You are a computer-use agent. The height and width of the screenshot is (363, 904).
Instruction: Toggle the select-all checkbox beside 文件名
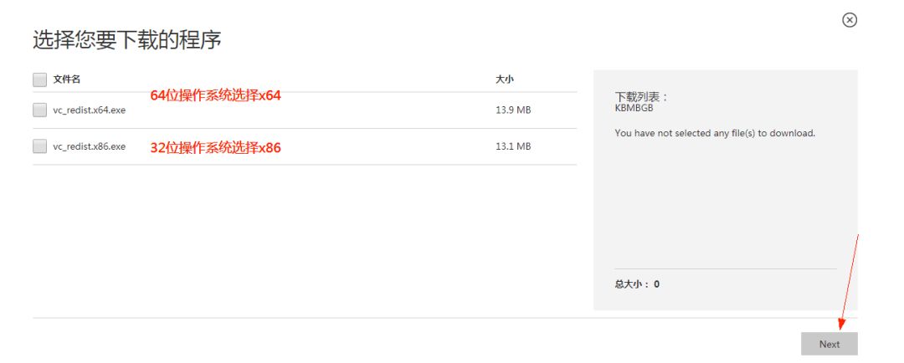(x=39, y=79)
